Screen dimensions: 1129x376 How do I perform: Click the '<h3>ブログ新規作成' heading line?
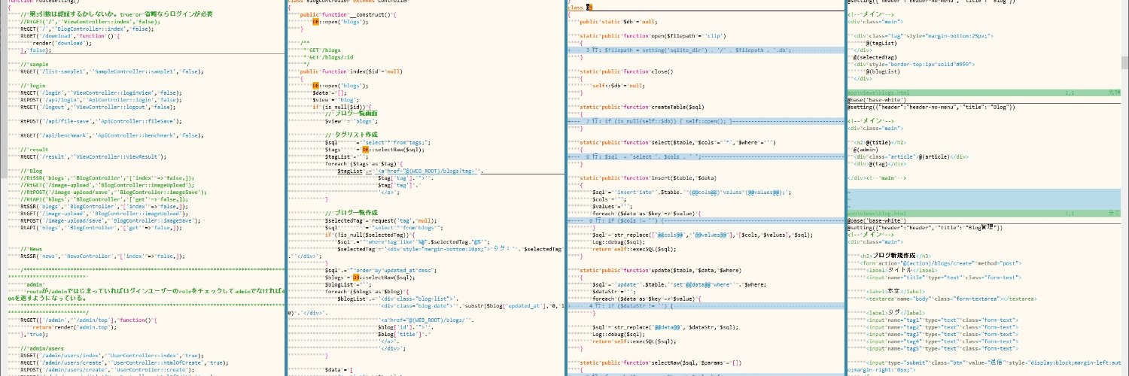(894, 256)
